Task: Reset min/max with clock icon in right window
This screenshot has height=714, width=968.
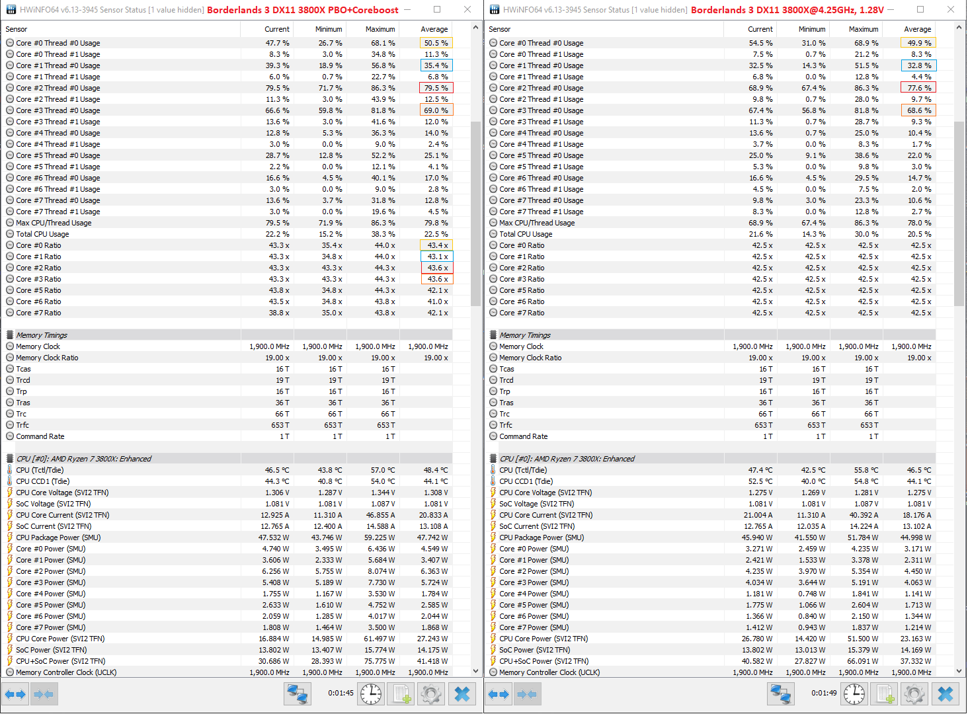Action: tap(854, 694)
